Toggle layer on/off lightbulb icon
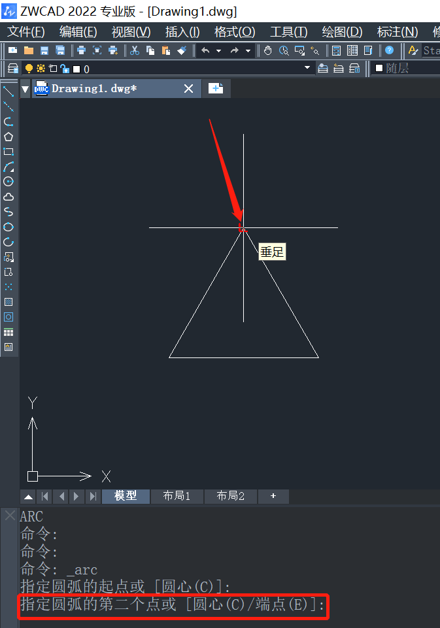 29,69
